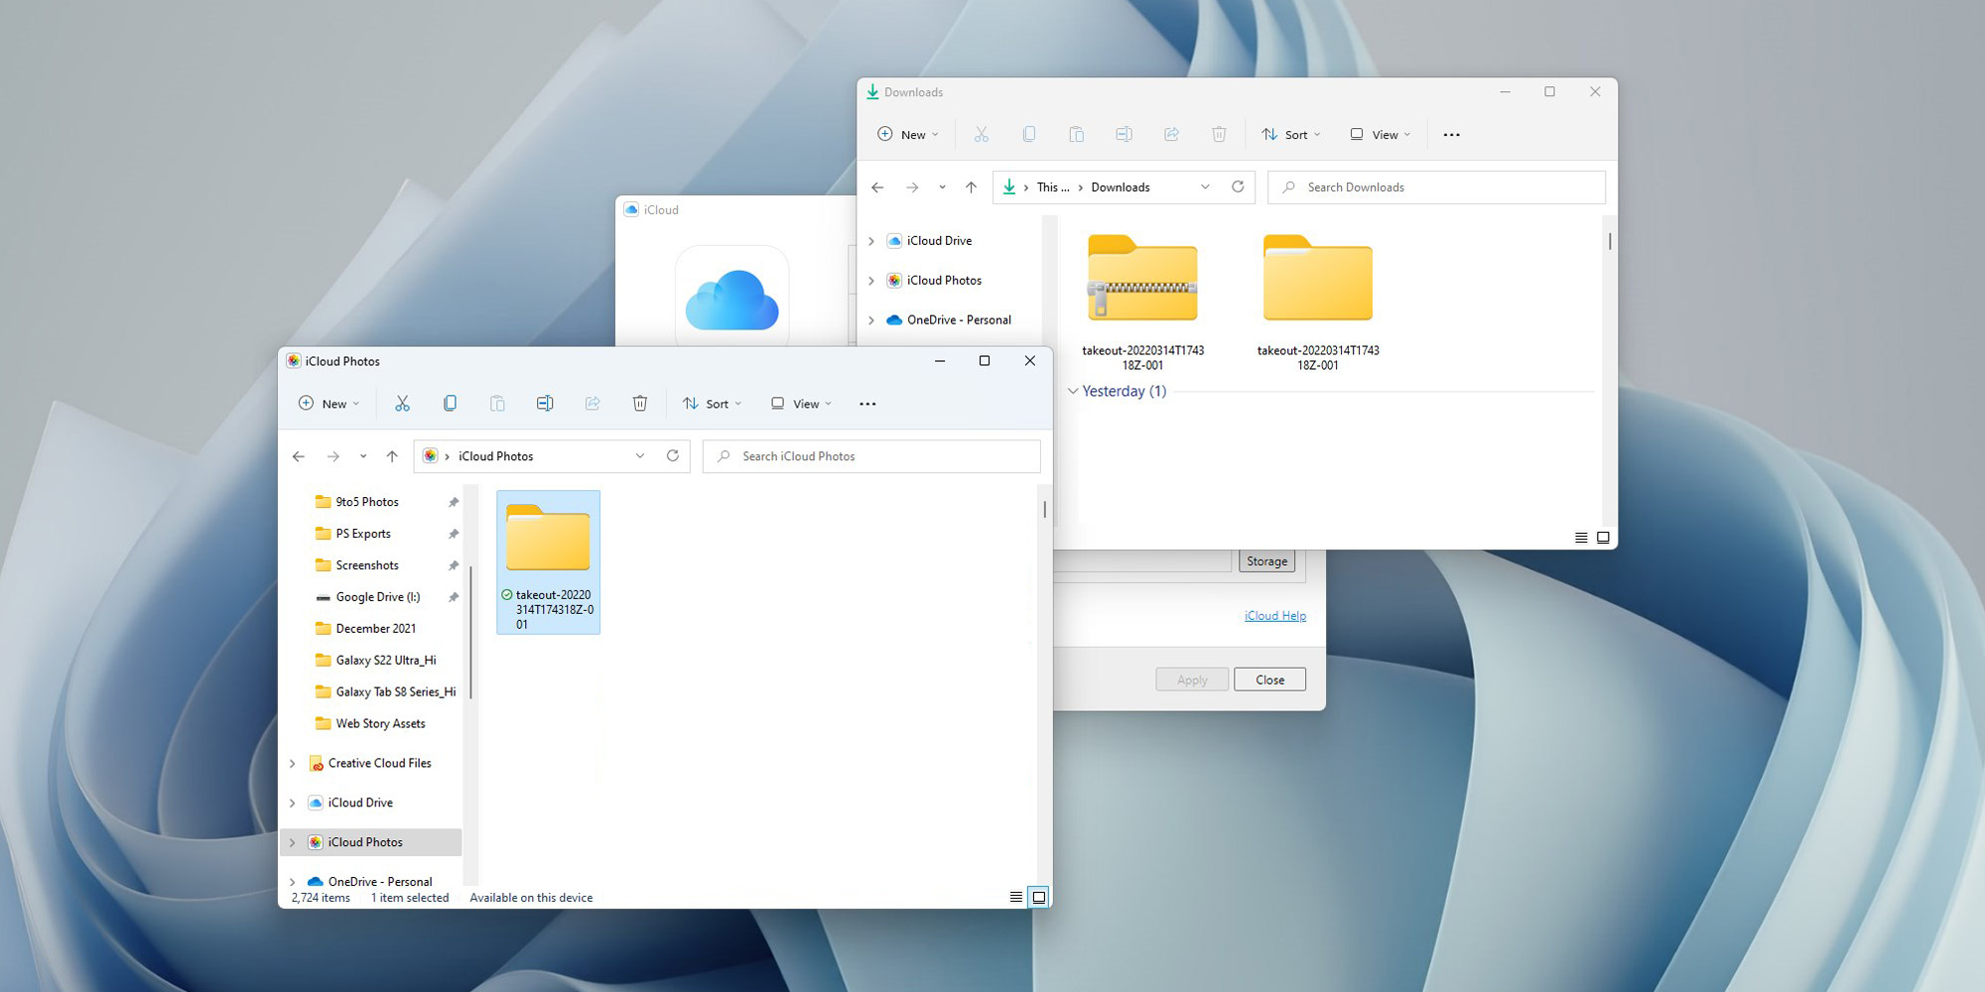Open the iCloud Help link
Screen dimensions: 1985x992
click(1275, 616)
